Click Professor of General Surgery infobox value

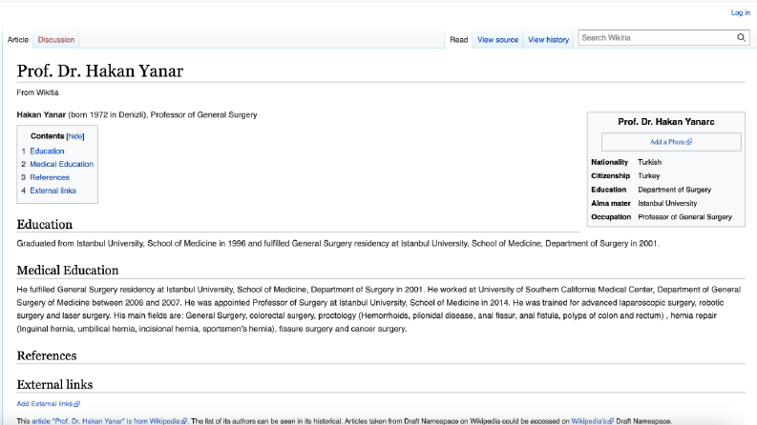point(685,217)
